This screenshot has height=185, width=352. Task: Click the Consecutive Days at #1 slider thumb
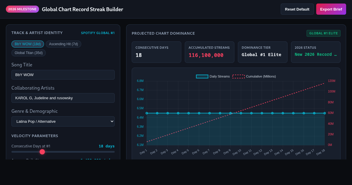42,152
